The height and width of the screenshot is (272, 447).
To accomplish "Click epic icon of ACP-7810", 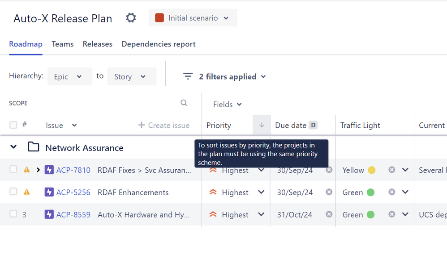I will click(x=49, y=170).
